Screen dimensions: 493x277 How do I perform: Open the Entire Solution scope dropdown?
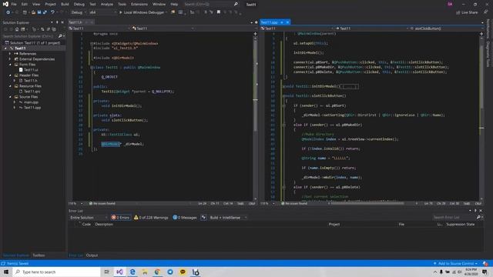pos(89,217)
